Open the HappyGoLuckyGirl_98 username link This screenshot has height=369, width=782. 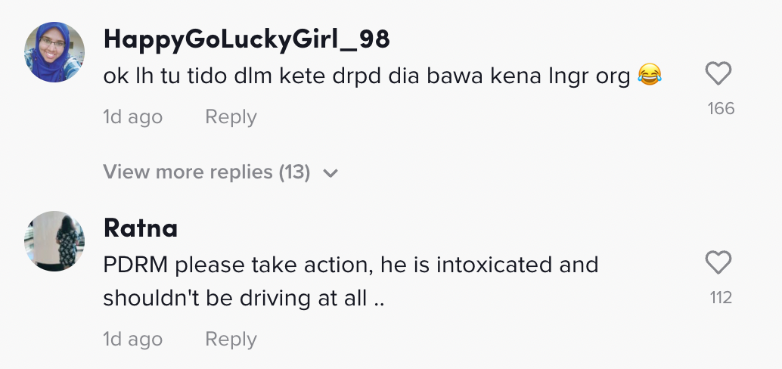click(x=247, y=39)
